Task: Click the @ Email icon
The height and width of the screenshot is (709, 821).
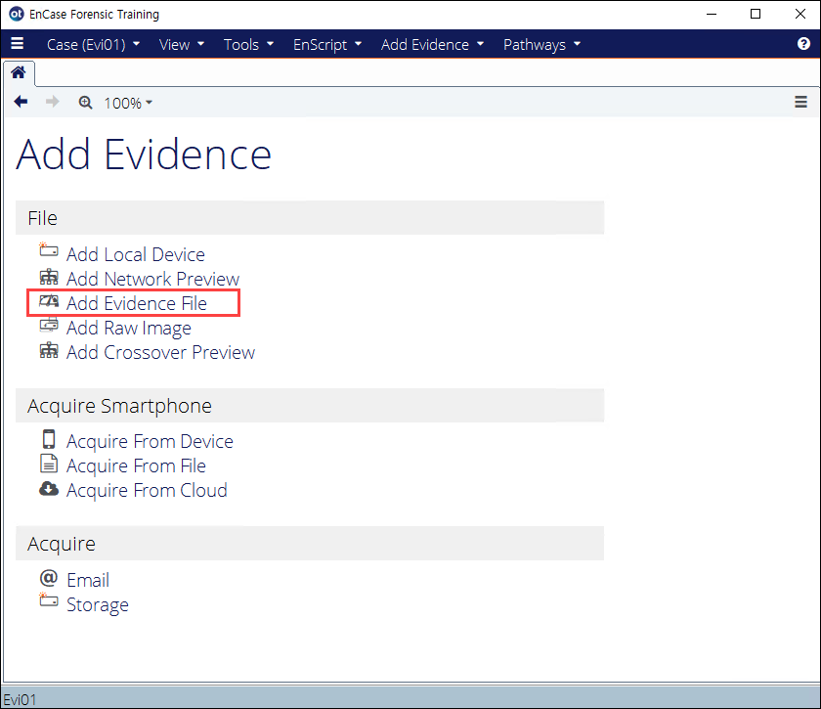Action: click(x=49, y=578)
